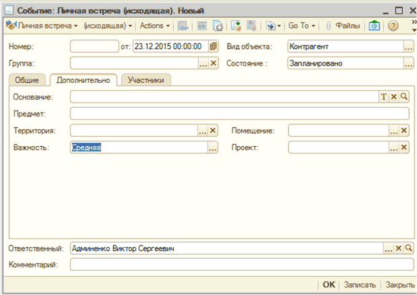Click the camera snapshot icon in toolbar
417x295 pixels.
(x=374, y=26)
